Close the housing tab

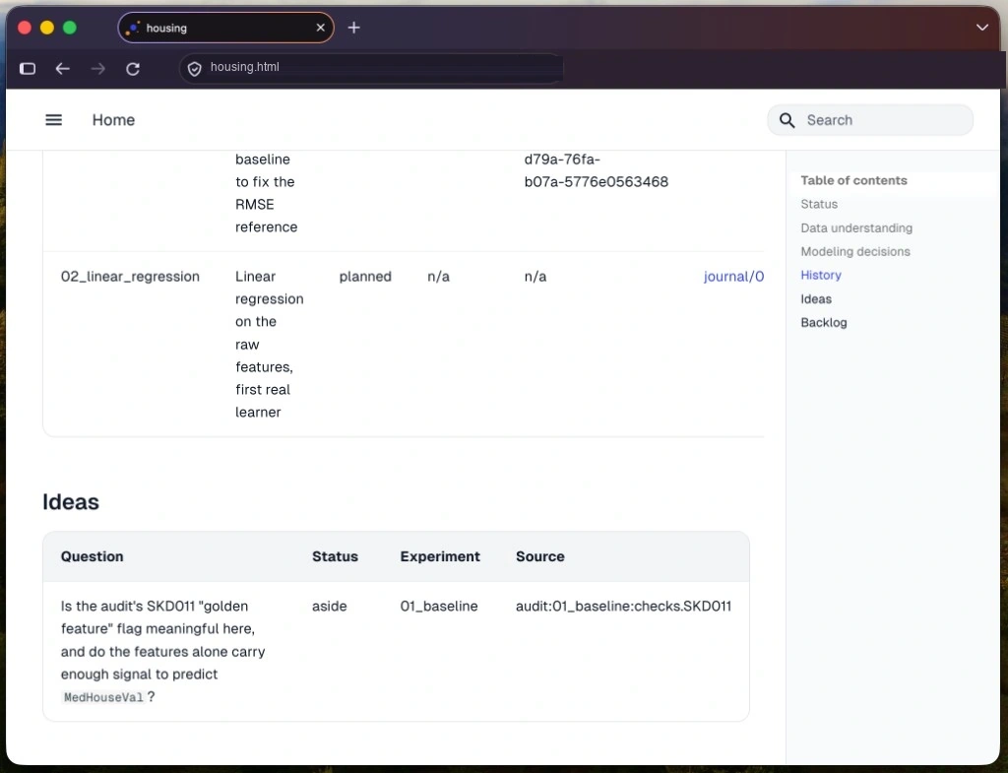point(320,28)
